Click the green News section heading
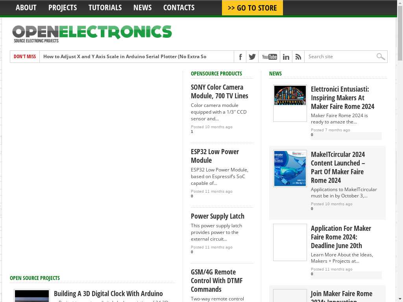 [275, 74]
